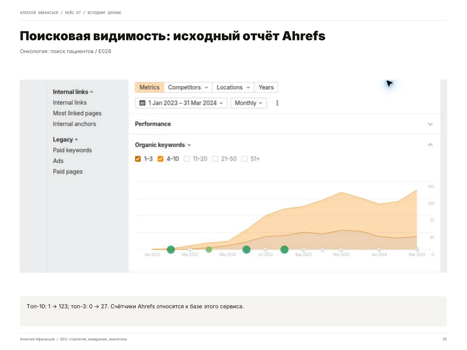467x350 pixels.
Task: Collapse the Organic keywords section chevron
Action: (430, 145)
